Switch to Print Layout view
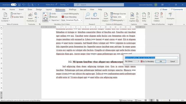The width and height of the screenshot is (186, 104). [x=151, y=101]
